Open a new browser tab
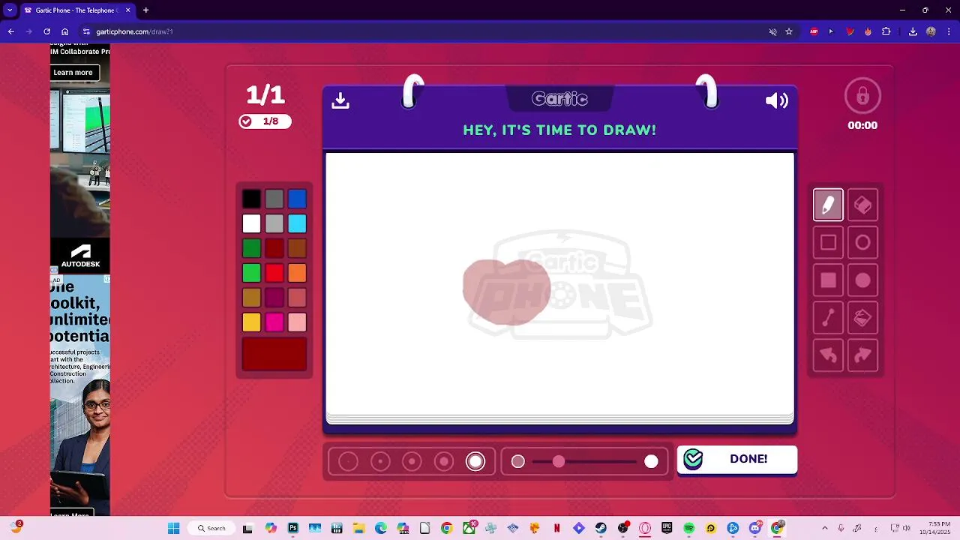 pyautogui.click(x=145, y=10)
